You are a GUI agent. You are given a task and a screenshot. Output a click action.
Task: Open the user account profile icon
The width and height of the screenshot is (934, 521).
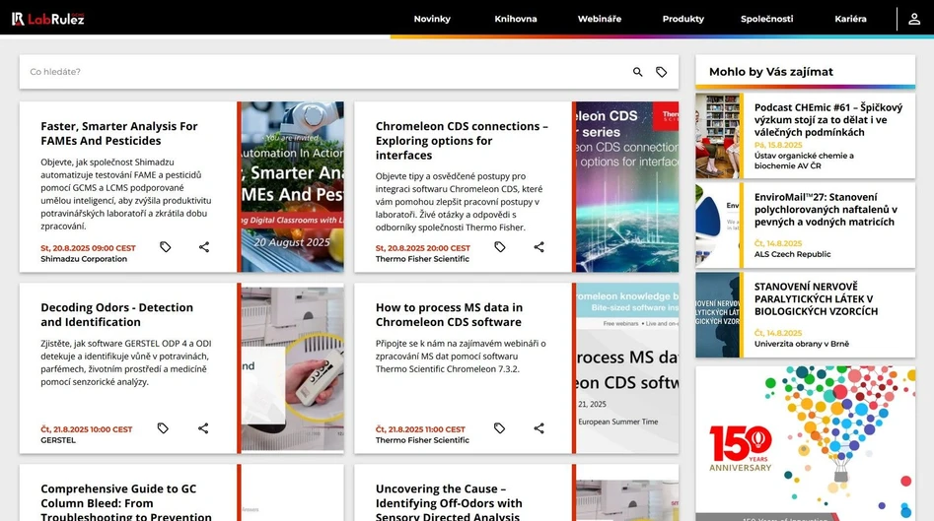(914, 19)
